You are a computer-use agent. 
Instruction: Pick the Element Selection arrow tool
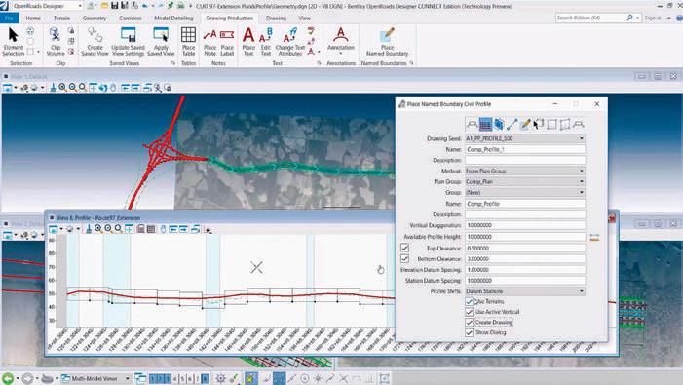tap(13, 41)
